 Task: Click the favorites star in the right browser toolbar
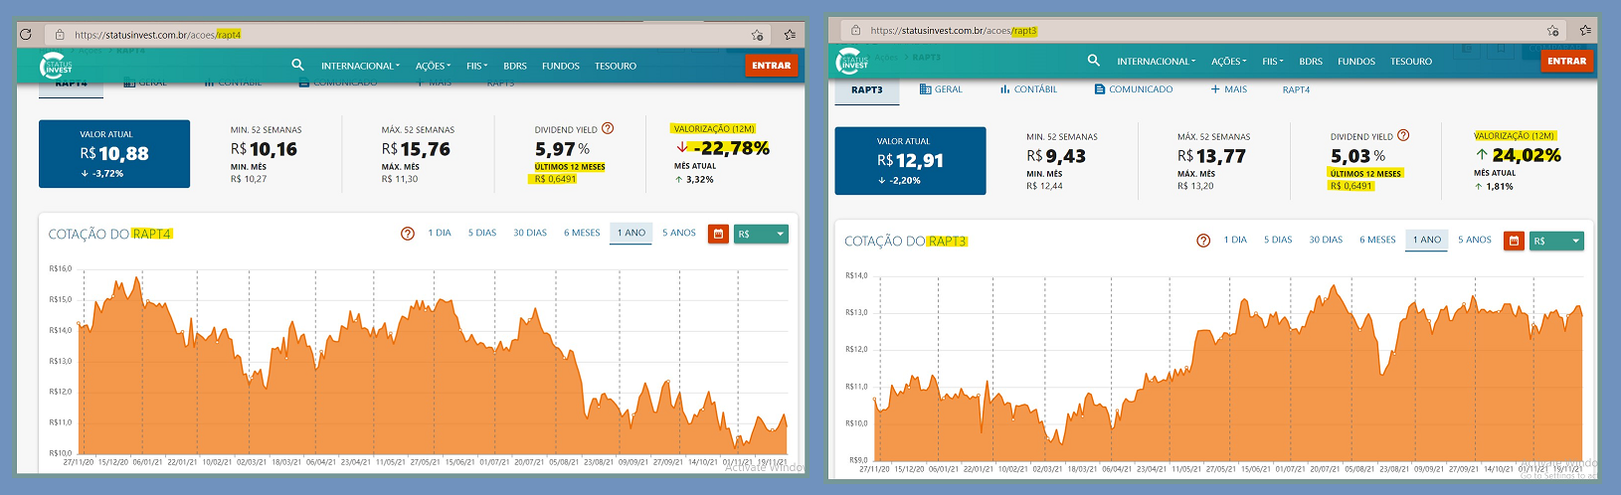[1585, 31]
